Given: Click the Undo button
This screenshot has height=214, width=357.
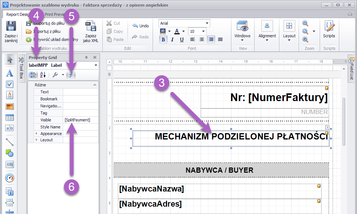Looking at the screenshot, I should [140, 26].
